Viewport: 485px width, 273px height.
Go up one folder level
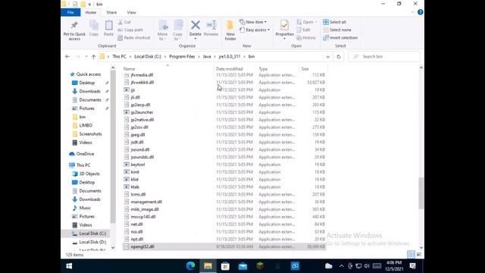point(93,57)
